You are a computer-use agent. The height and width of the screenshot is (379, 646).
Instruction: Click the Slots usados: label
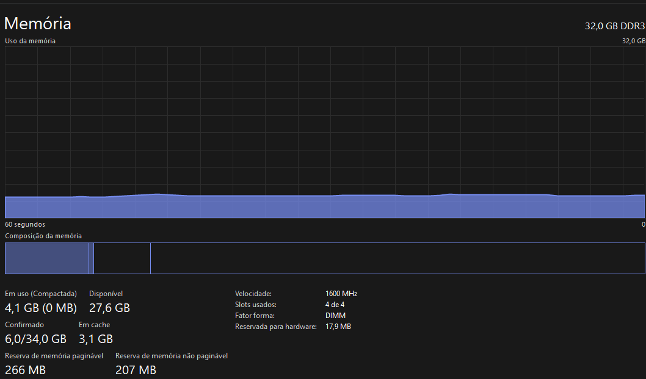(255, 305)
